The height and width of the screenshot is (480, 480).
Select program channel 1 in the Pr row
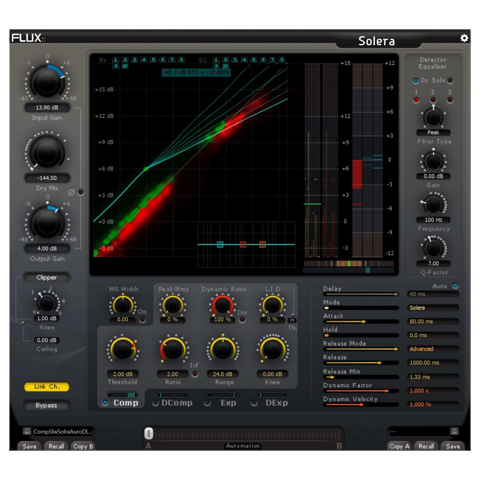(x=116, y=60)
